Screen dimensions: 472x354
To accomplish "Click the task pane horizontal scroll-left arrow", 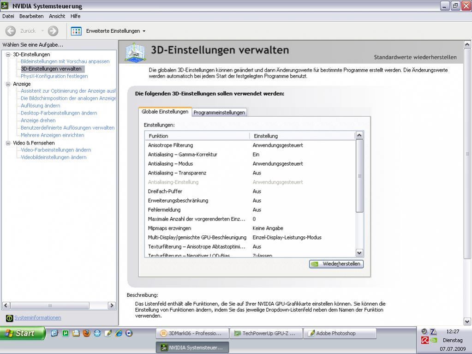I will pyautogui.click(x=6, y=305).
